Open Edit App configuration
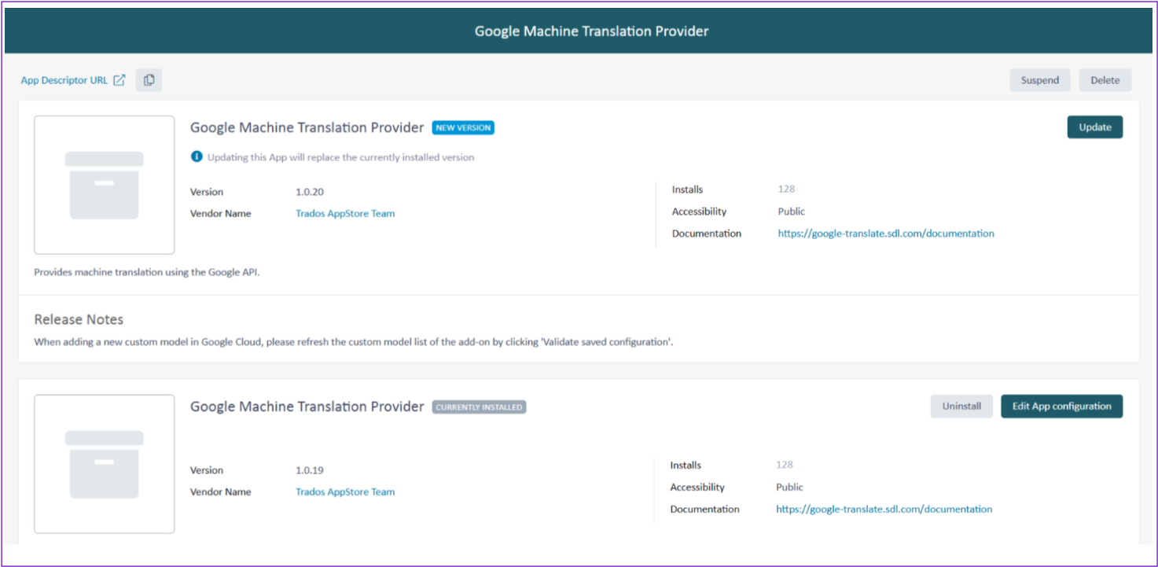This screenshot has width=1158, height=567. [1062, 407]
